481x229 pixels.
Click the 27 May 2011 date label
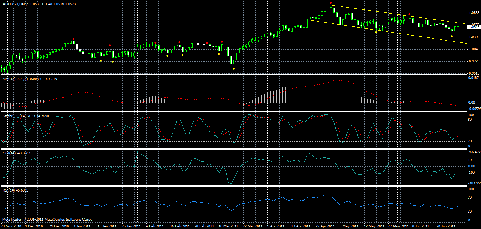point(397,226)
